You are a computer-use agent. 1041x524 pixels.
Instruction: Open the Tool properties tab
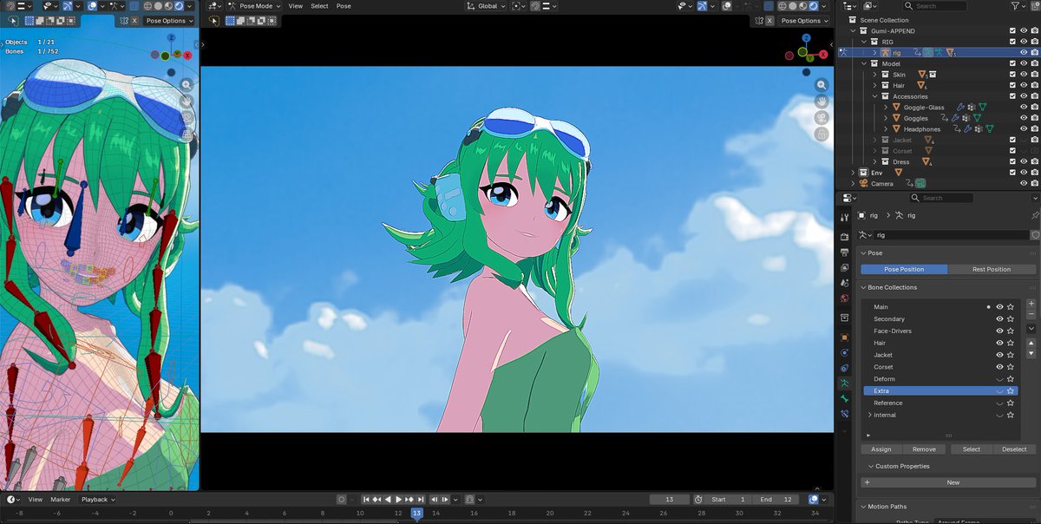tap(845, 217)
